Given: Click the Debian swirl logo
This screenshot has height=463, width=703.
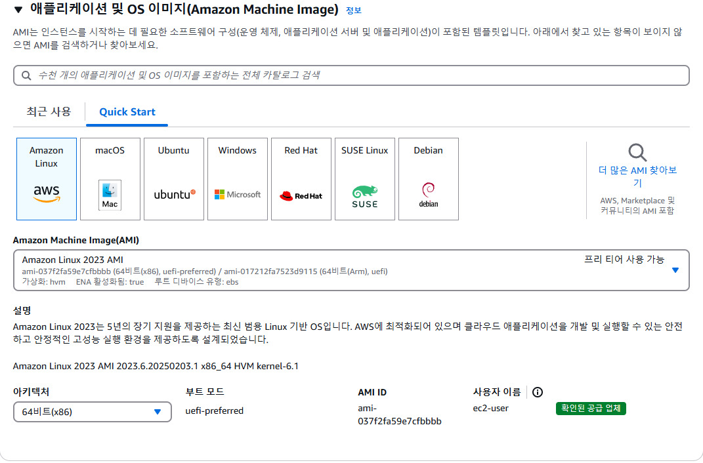Looking at the screenshot, I should (x=429, y=195).
